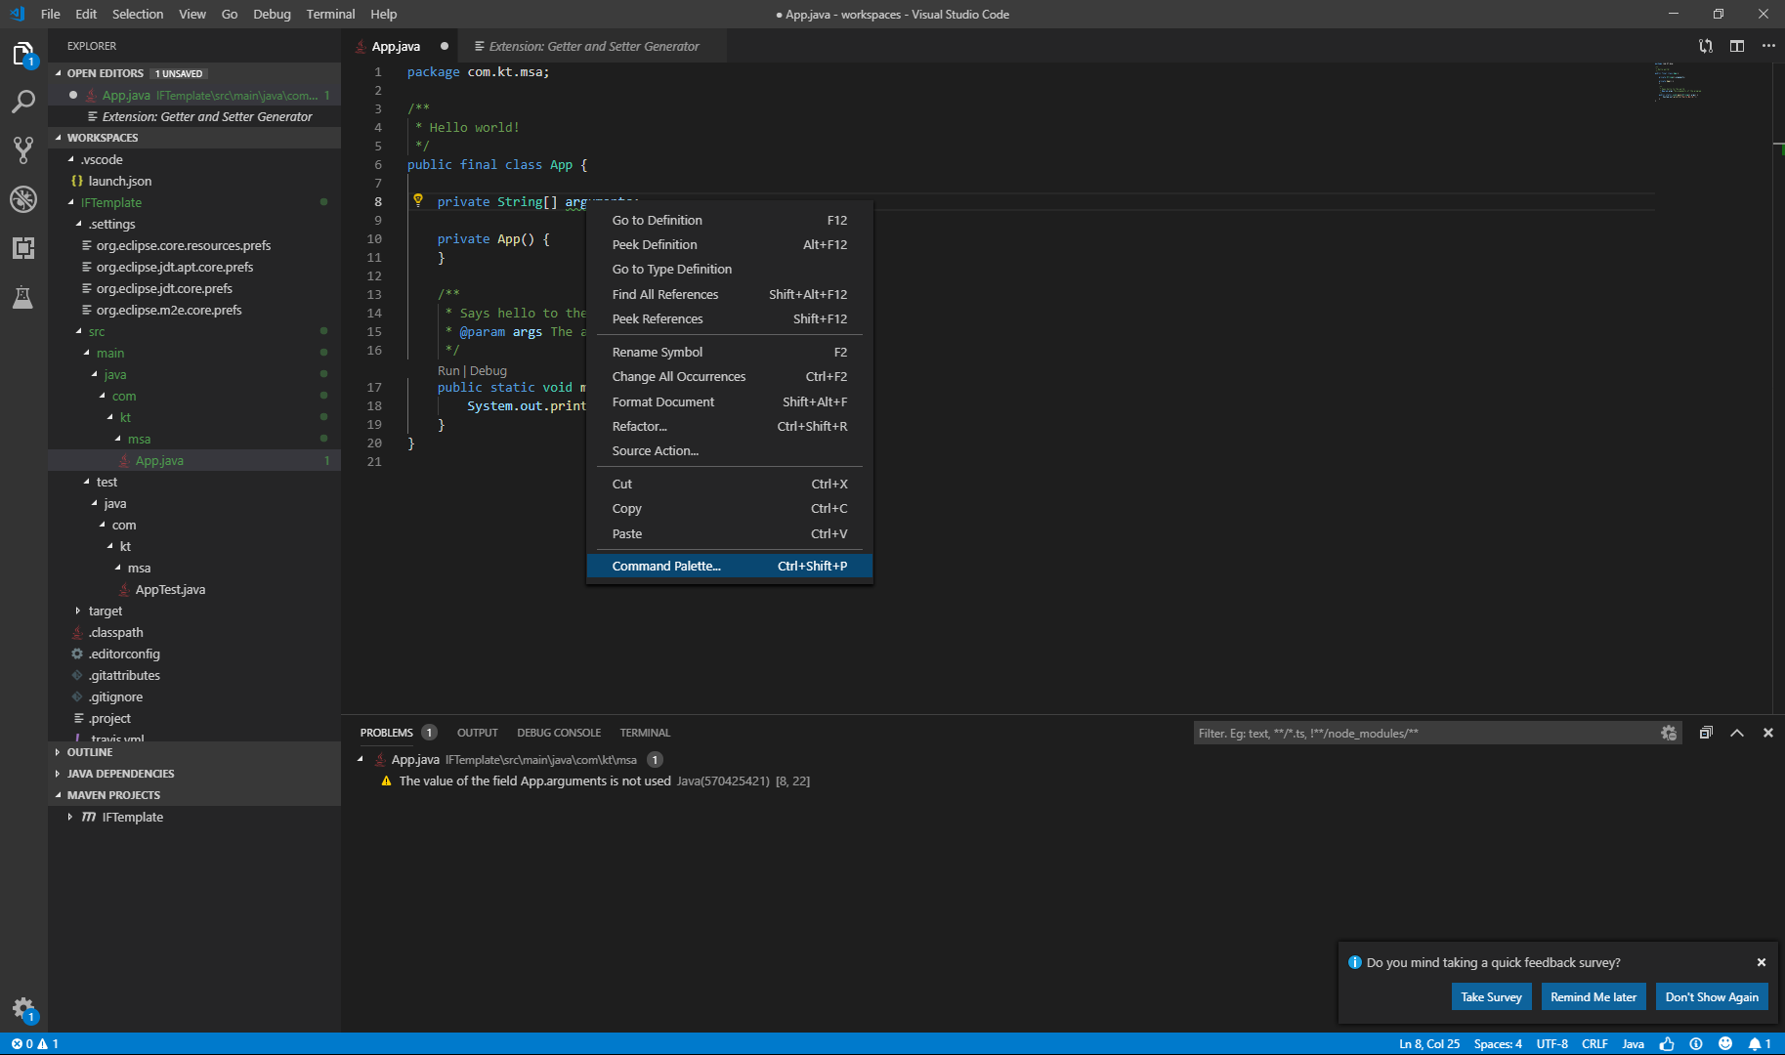This screenshot has width=1785, height=1055.
Task: Click the problems filter input field
Action: 1426,733
